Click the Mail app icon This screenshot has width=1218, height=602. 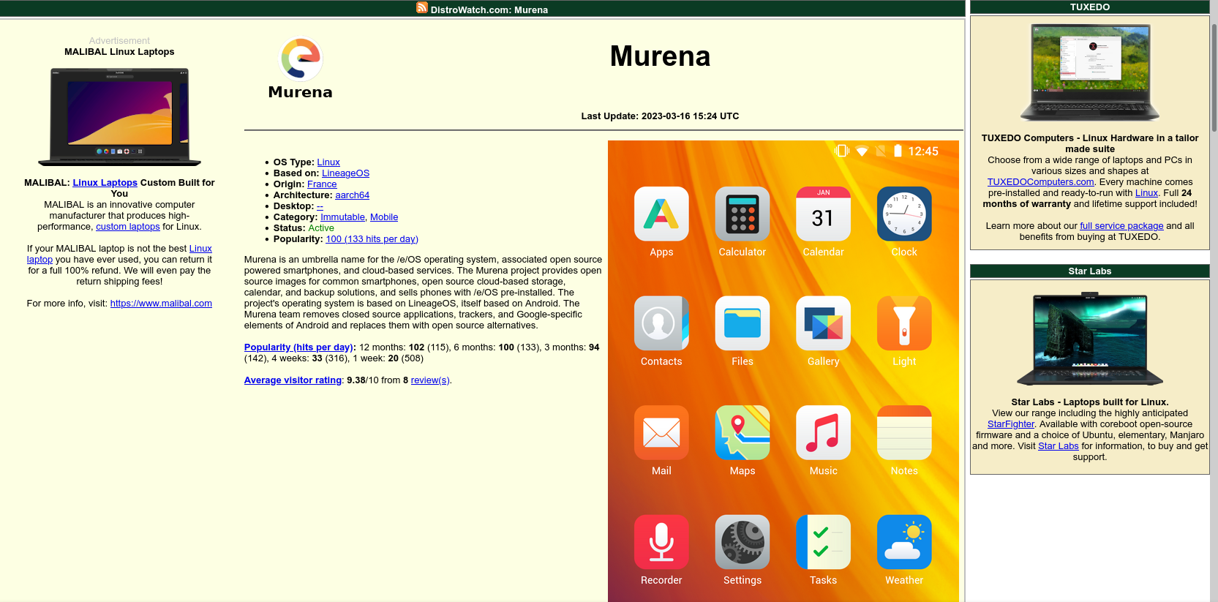(x=661, y=432)
